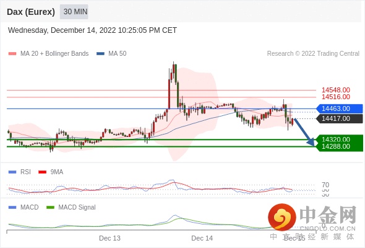365x248 pixels.
Task: Click the 14516.00 red resistance label
Action: click(336, 97)
